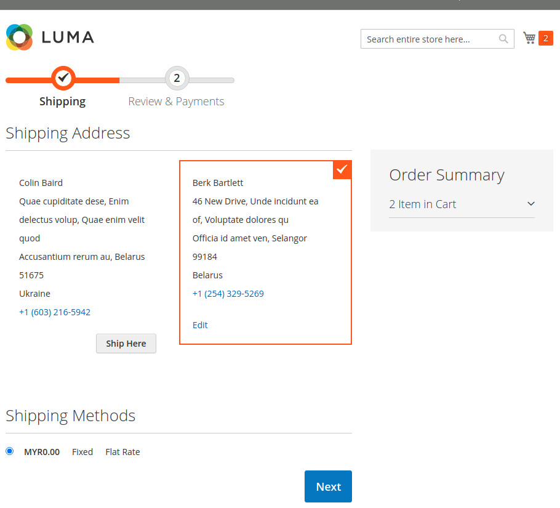Click the selected address checkmark corner icon
The image size is (560, 508).
click(x=343, y=169)
